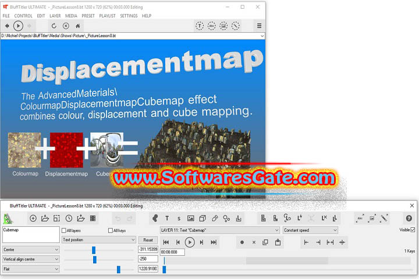Open the PRESET menu
419x279 pixels.
88,16
